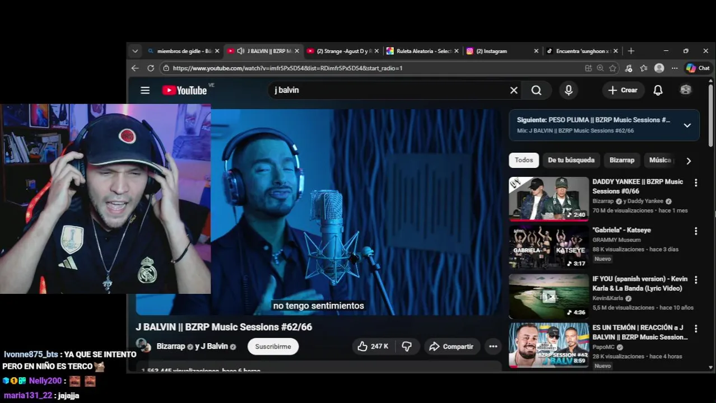Screen dimensions: 716x403
Task: Show more filter chips with right arrow
Action: [689, 161]
